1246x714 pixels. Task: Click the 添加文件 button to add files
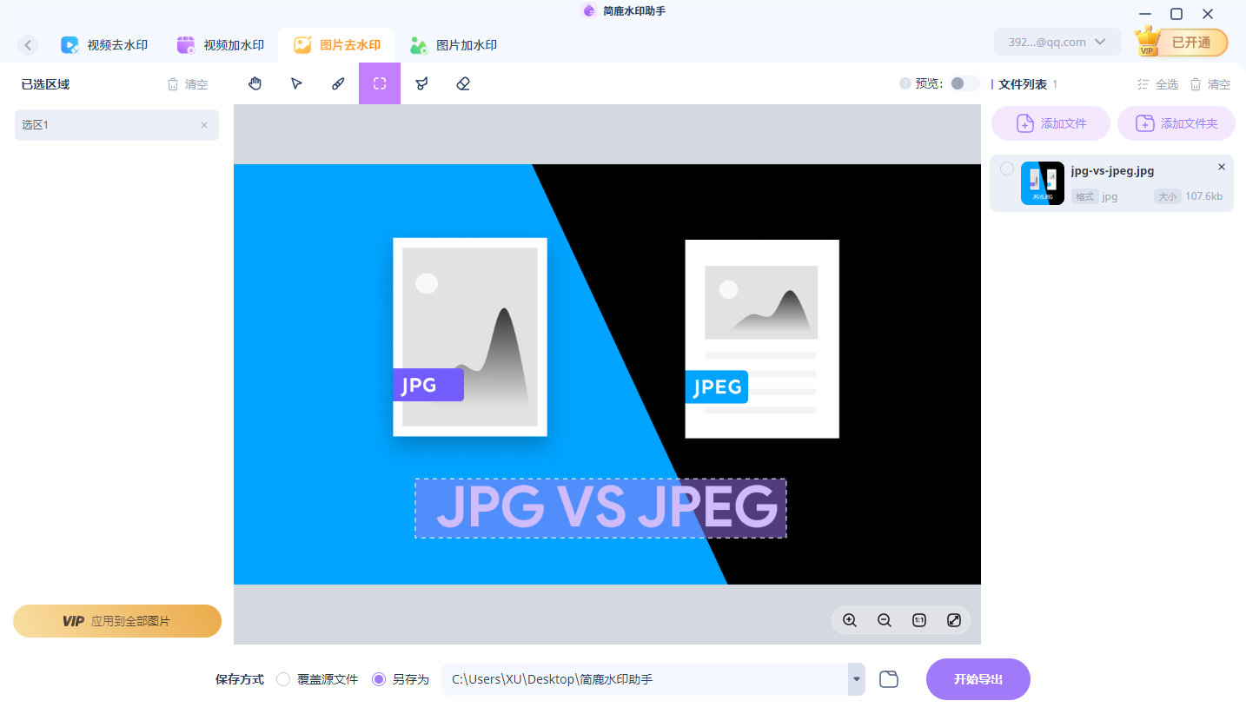pyautogui.click(x=1050, y=122)
